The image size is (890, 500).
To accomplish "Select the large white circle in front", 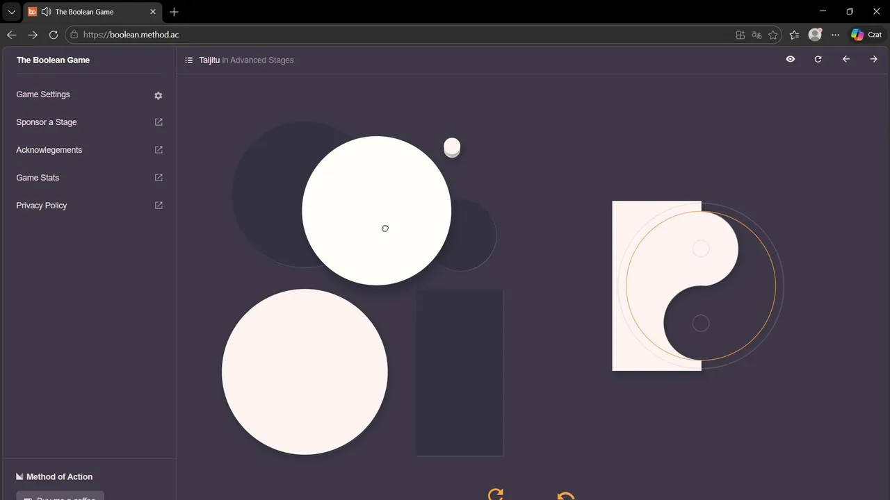I will [x=377, y=210].
